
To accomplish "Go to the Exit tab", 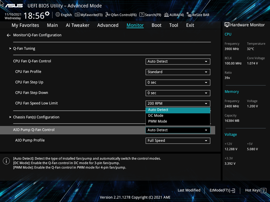I will (190, 25).
